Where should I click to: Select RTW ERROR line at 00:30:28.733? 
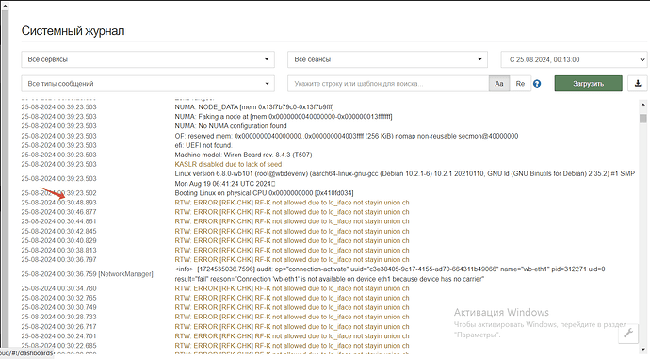[292, 318]
